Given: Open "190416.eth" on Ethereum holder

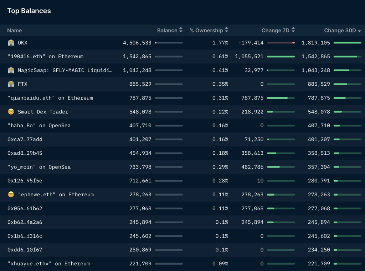Looking at the screenshot, I should coord(45,57).
